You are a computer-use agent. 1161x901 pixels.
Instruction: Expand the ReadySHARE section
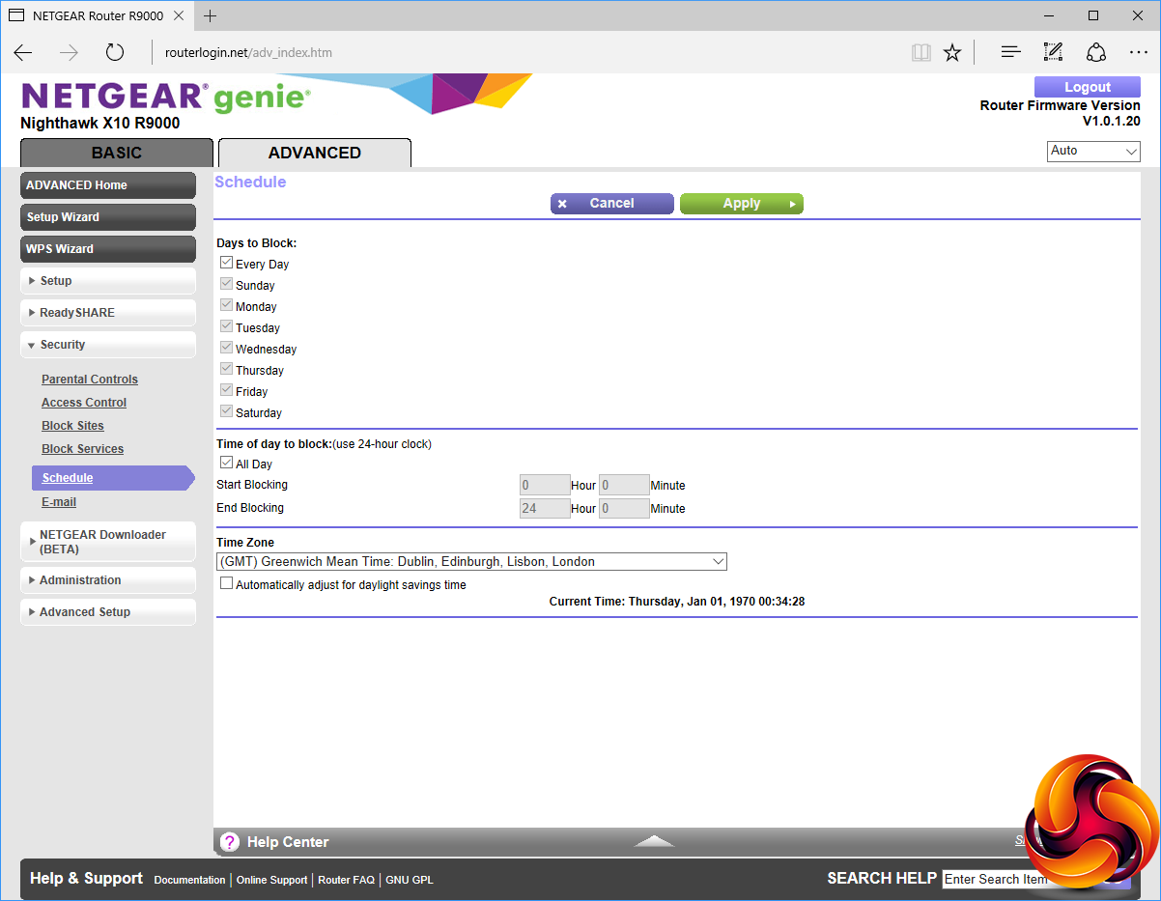[108, 313]
